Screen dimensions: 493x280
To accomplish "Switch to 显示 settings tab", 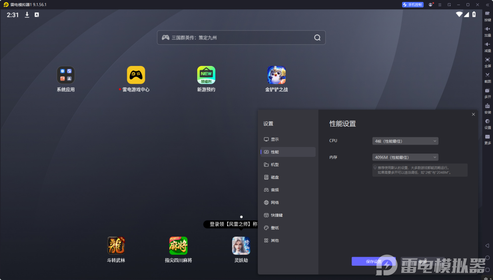I will (288, 139).
